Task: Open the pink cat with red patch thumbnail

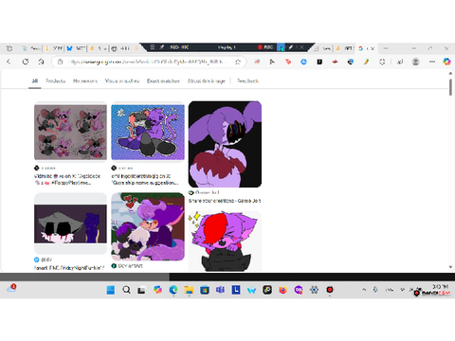Action: (225, 242)
